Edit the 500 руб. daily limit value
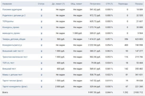Screen dimensions: 145x96 pyautogui.click(x=61, y=39)
